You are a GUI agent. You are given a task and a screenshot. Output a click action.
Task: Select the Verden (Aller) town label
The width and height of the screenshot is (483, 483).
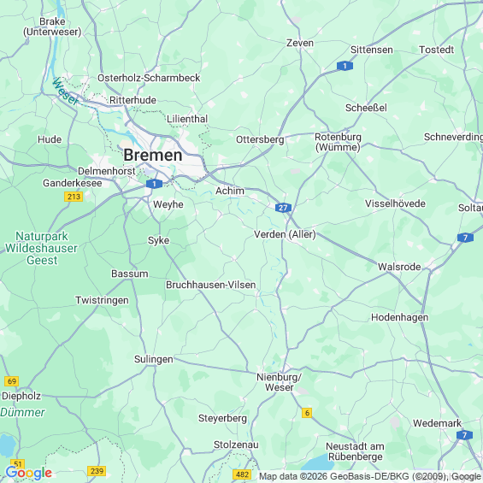point(285,234)
